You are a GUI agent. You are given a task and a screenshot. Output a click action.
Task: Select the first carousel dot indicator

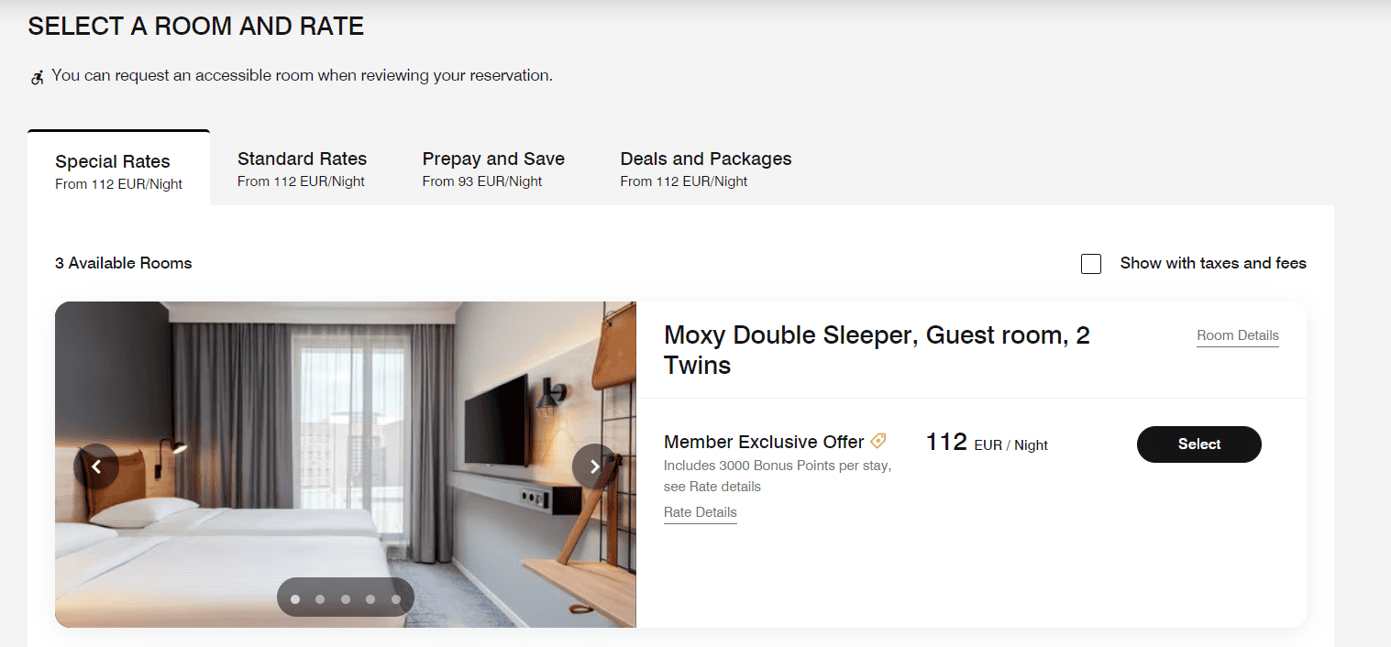tap(295, 599)
